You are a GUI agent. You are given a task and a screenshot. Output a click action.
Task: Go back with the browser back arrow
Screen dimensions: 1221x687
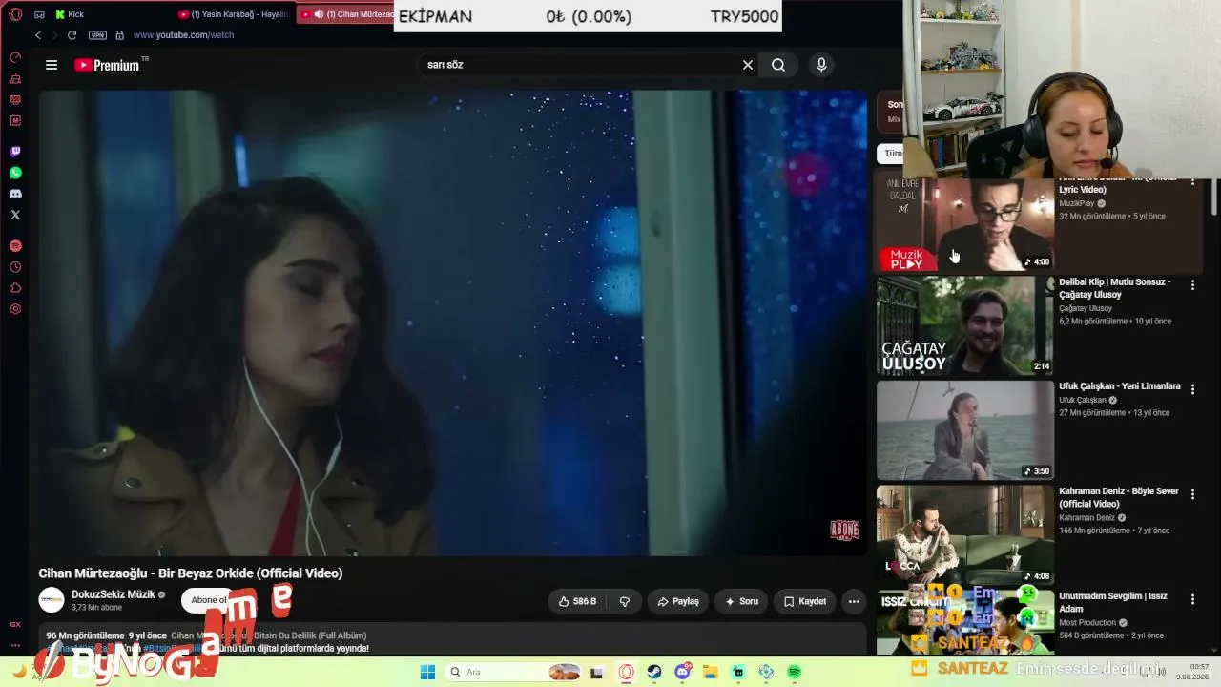[38, 35]
